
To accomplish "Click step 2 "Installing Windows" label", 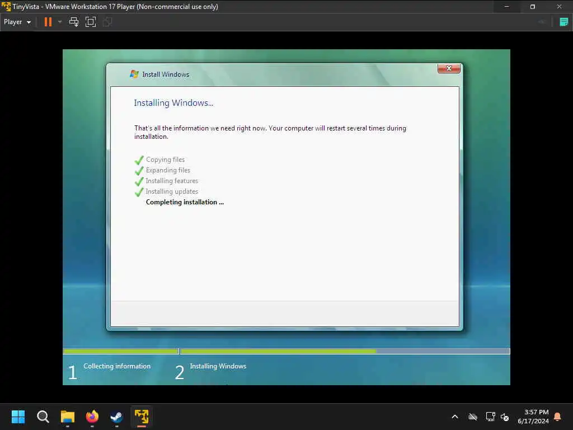I will pyautogui.click(x=218, y=366).
